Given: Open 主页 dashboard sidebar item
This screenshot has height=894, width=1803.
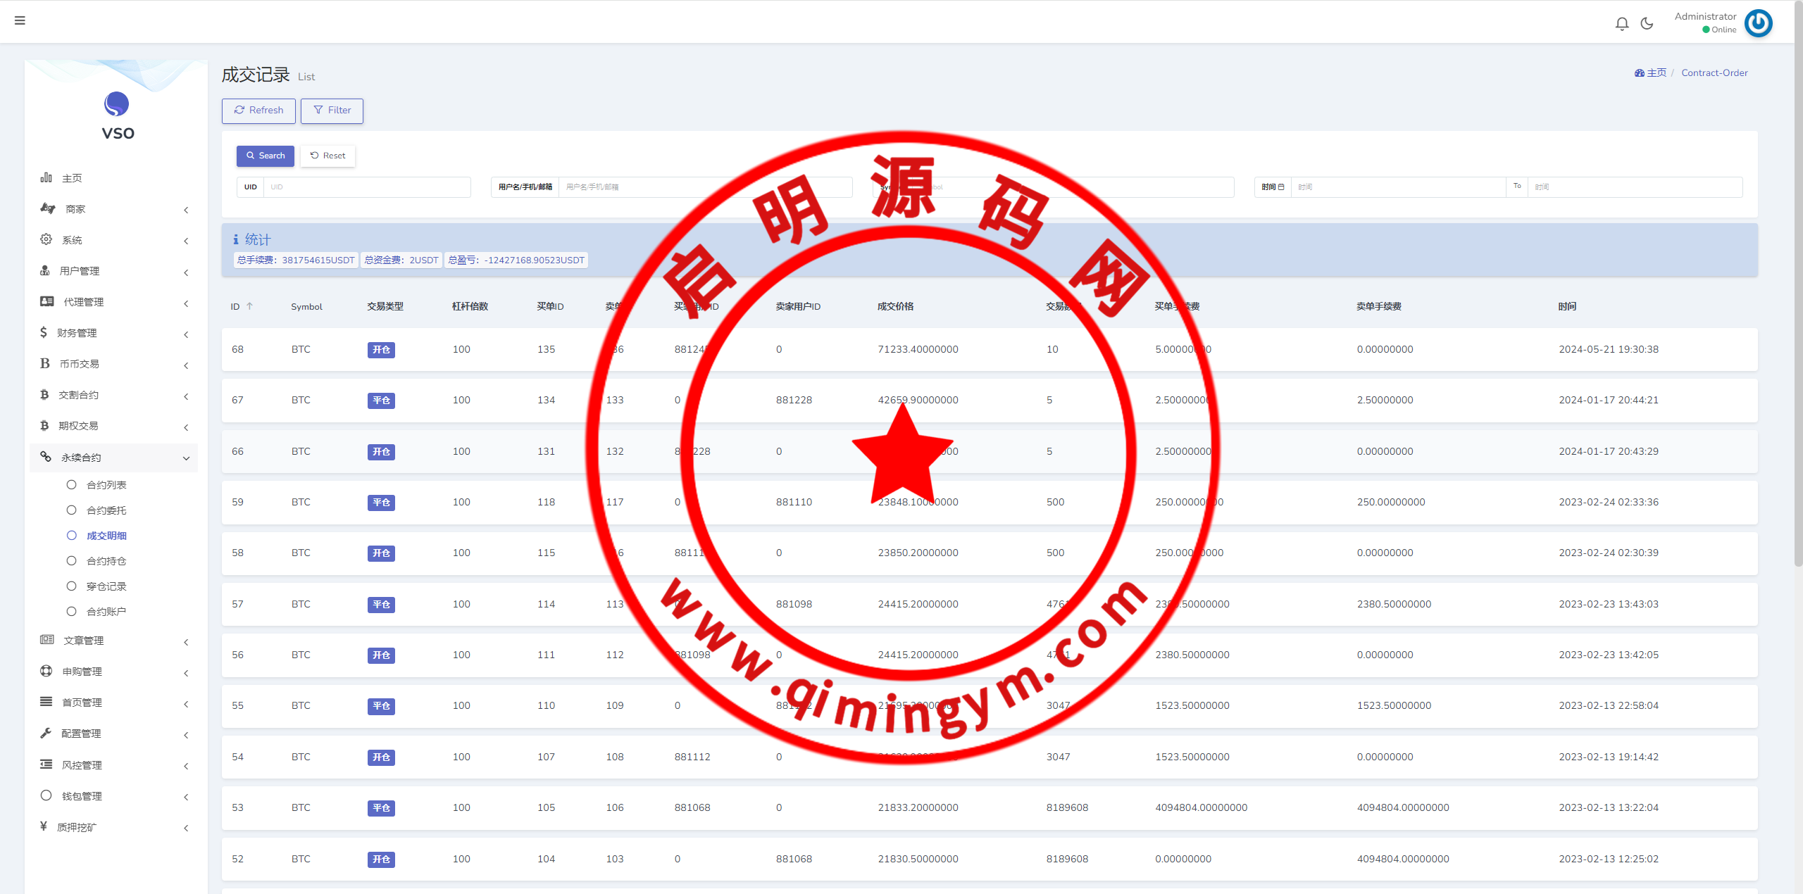Looking at the screenshot, I should coord(72,178).
